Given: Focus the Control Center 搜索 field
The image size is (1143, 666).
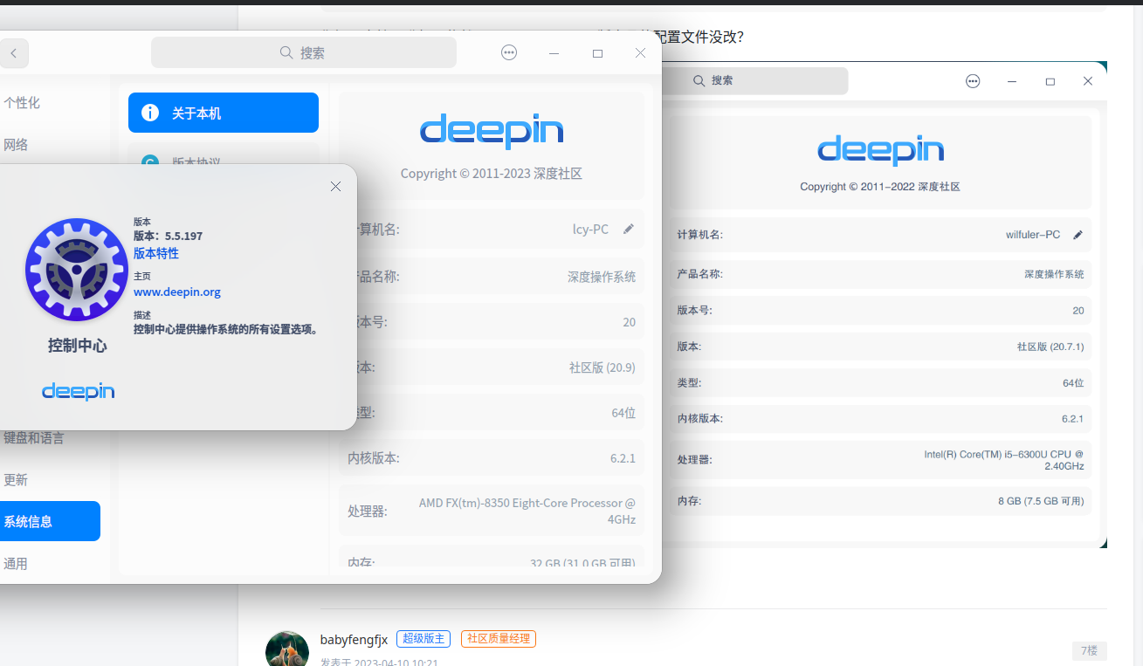Looking at the screenshot, I should click(x=304, y=52).
